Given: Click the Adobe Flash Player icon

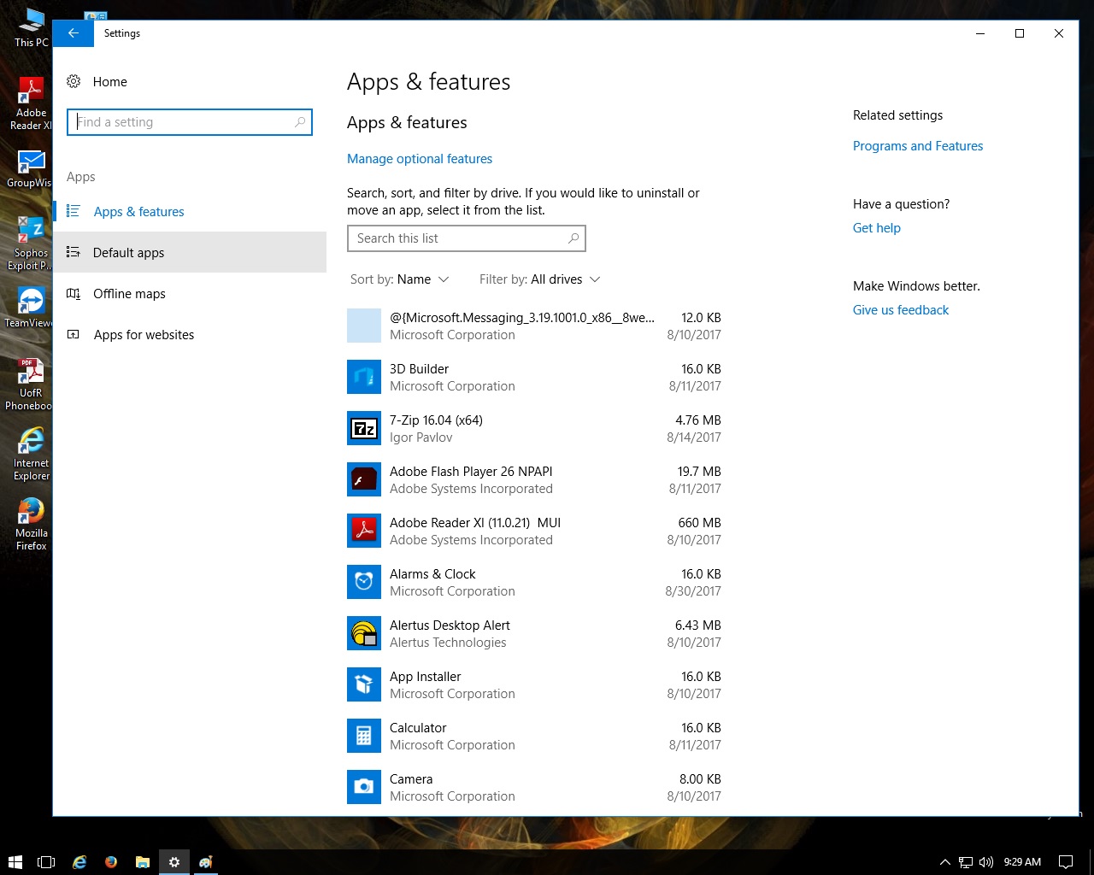Looking at the screenshot, I should coord(364,479).
